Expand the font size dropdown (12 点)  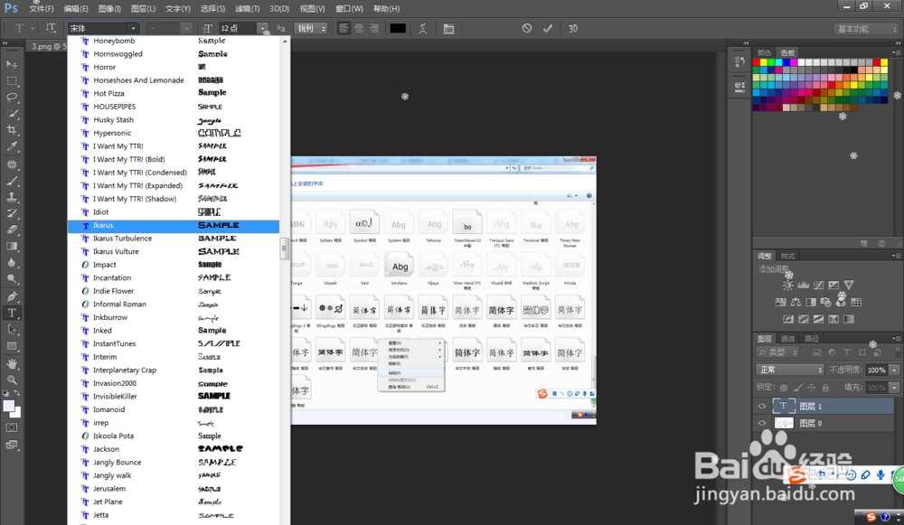pos(262,28)
